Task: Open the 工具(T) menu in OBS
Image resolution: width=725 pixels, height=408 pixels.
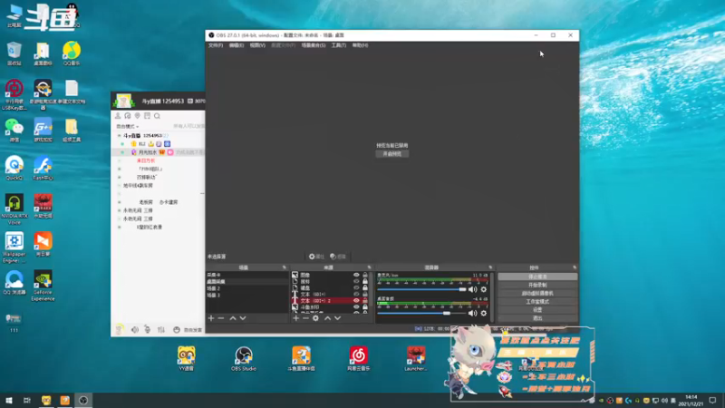Action: (339, 45)
